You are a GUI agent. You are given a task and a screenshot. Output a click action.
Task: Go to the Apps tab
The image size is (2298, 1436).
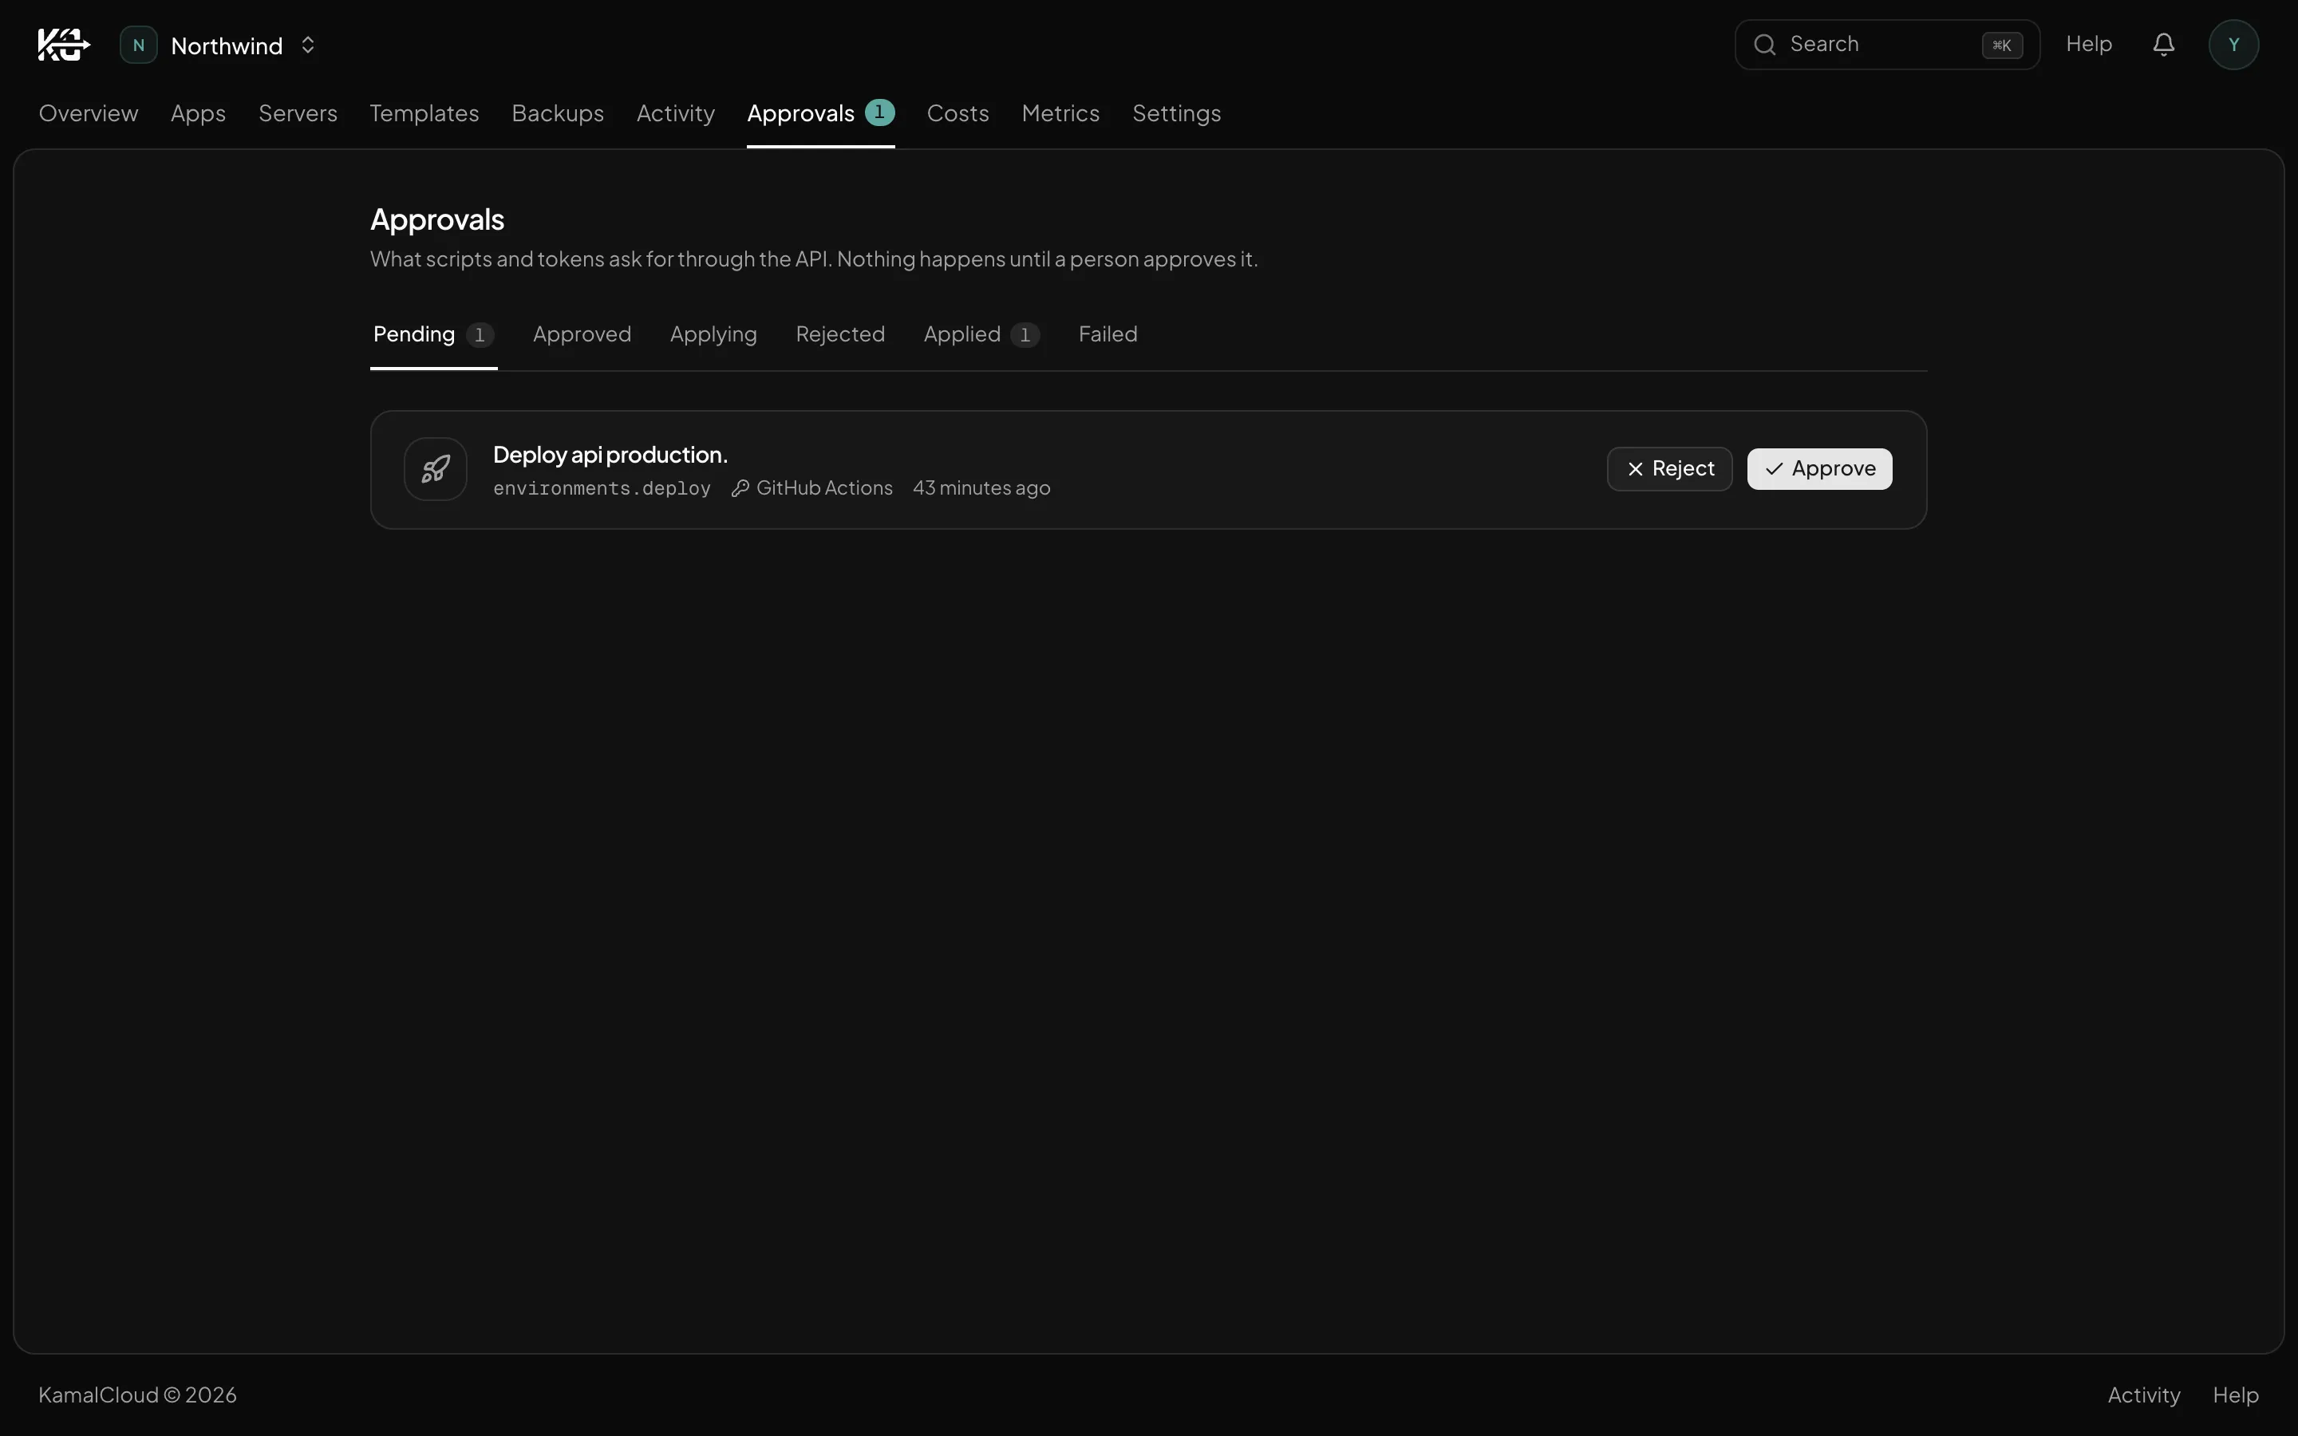(x=199, y=113)
